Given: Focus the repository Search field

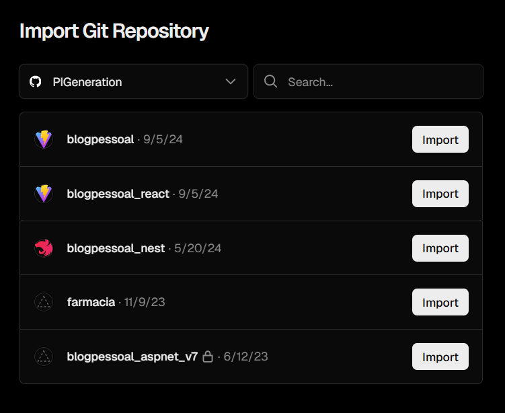Looking at the screenshot, I should click(377, 82).
